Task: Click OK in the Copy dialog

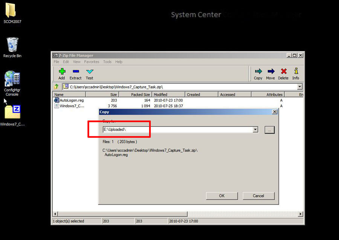Action: pos(222,196)
